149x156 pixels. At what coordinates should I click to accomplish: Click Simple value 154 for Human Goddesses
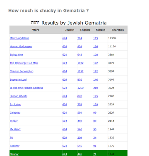pyautogui.click(x=96, y=47)
